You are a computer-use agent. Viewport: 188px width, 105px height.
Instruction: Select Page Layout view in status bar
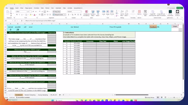pos(162,97)
